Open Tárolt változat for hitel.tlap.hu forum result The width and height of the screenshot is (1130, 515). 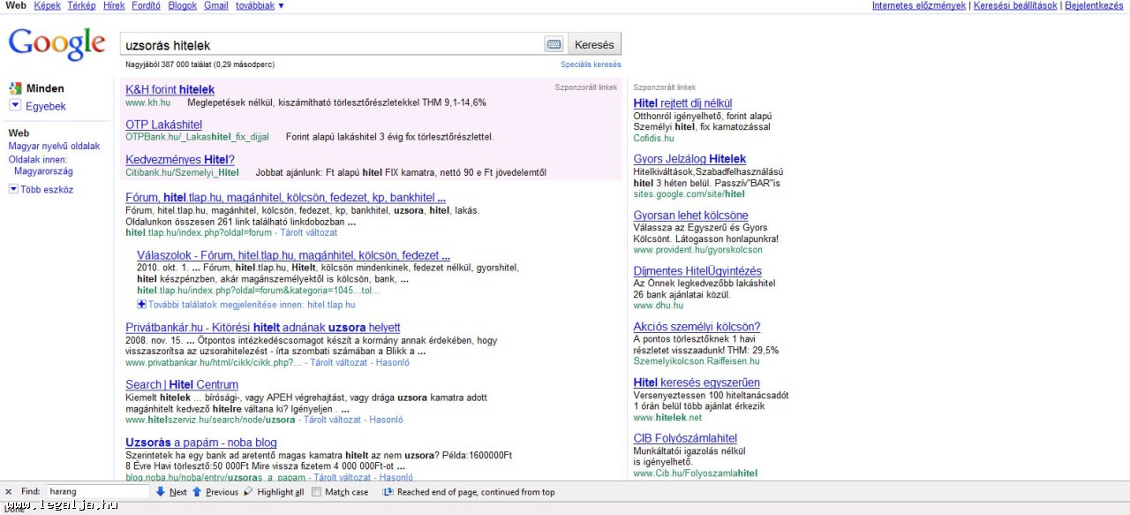[309, 233]
